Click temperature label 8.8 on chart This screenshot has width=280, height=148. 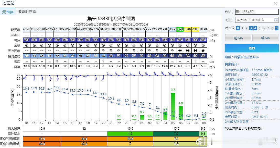point(134,101)
